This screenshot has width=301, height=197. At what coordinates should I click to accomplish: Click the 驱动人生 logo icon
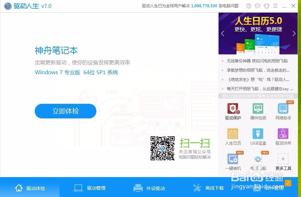tap(8, 6)
